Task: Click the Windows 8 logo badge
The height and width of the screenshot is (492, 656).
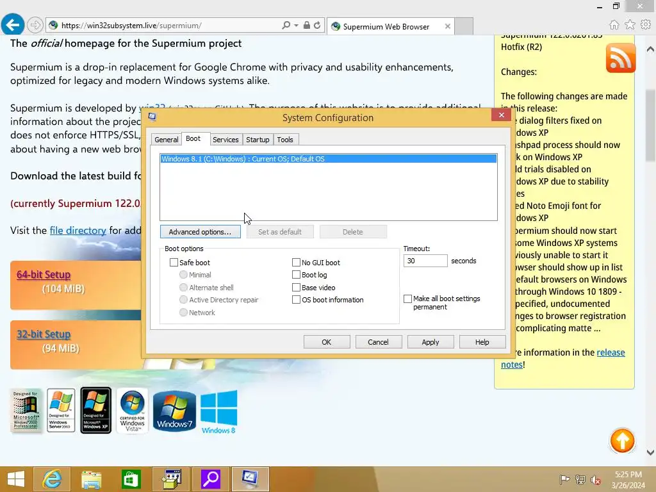Action: click(x=219, y=412)
